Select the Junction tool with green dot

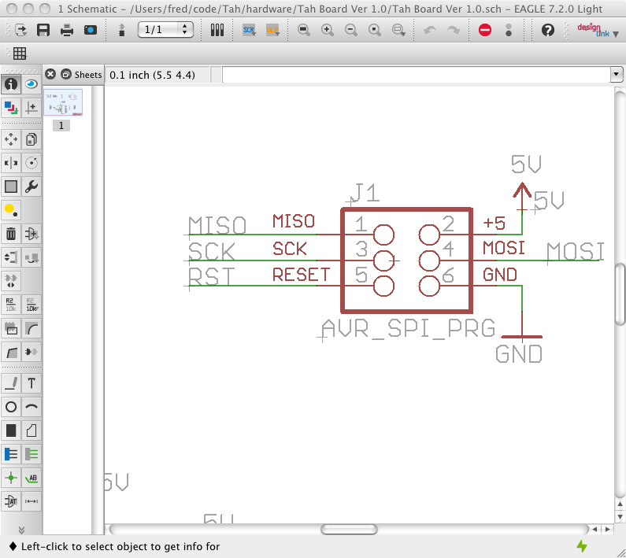click(11, 478)
